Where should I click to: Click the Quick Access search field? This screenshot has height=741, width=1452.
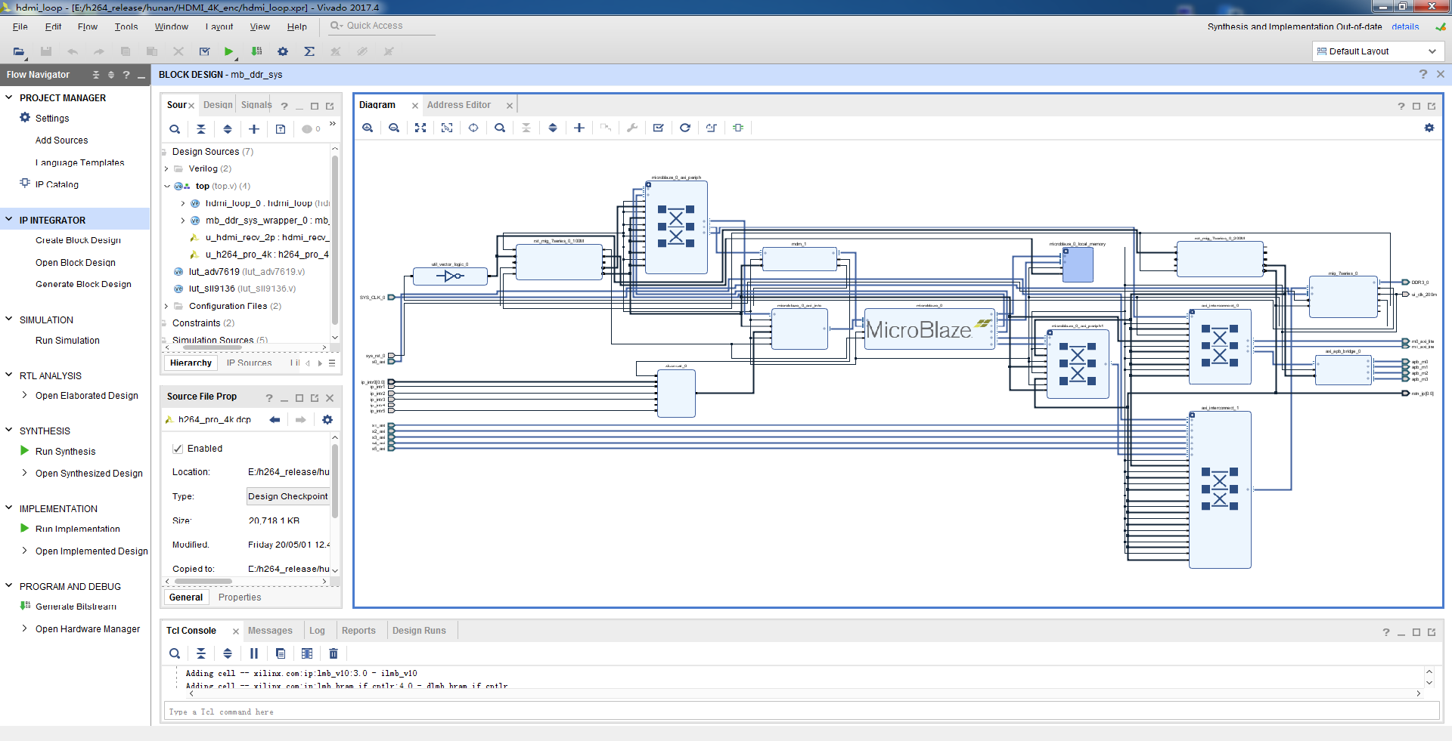[383, 26]
